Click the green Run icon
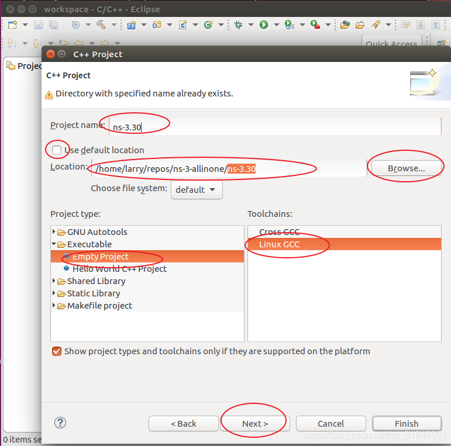451x446 pixels. (x=264, y=25)
